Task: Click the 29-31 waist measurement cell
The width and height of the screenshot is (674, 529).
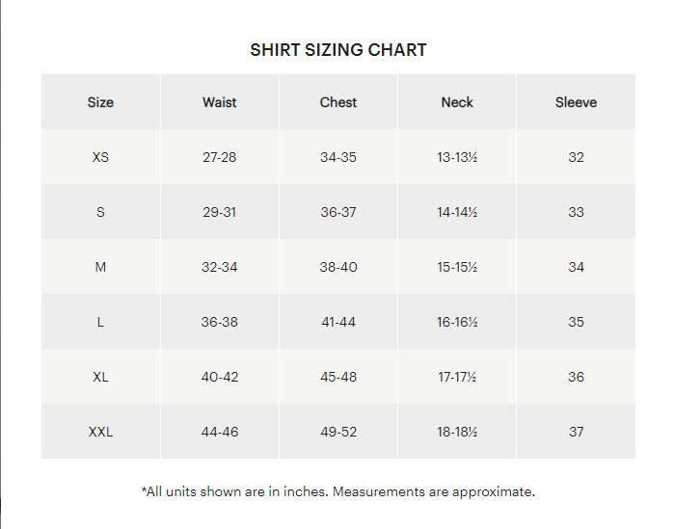Action: pos(219,212)
